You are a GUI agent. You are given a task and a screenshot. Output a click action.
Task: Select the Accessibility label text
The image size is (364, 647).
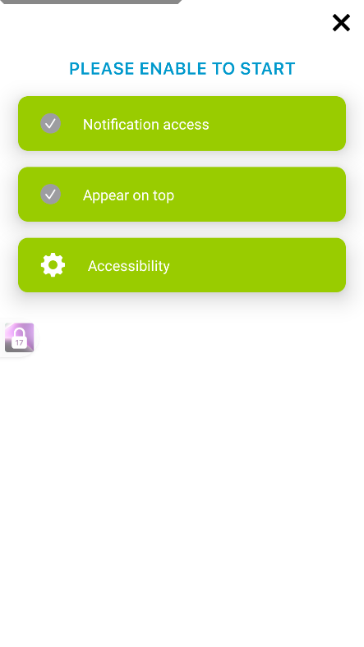click(129, 266)
